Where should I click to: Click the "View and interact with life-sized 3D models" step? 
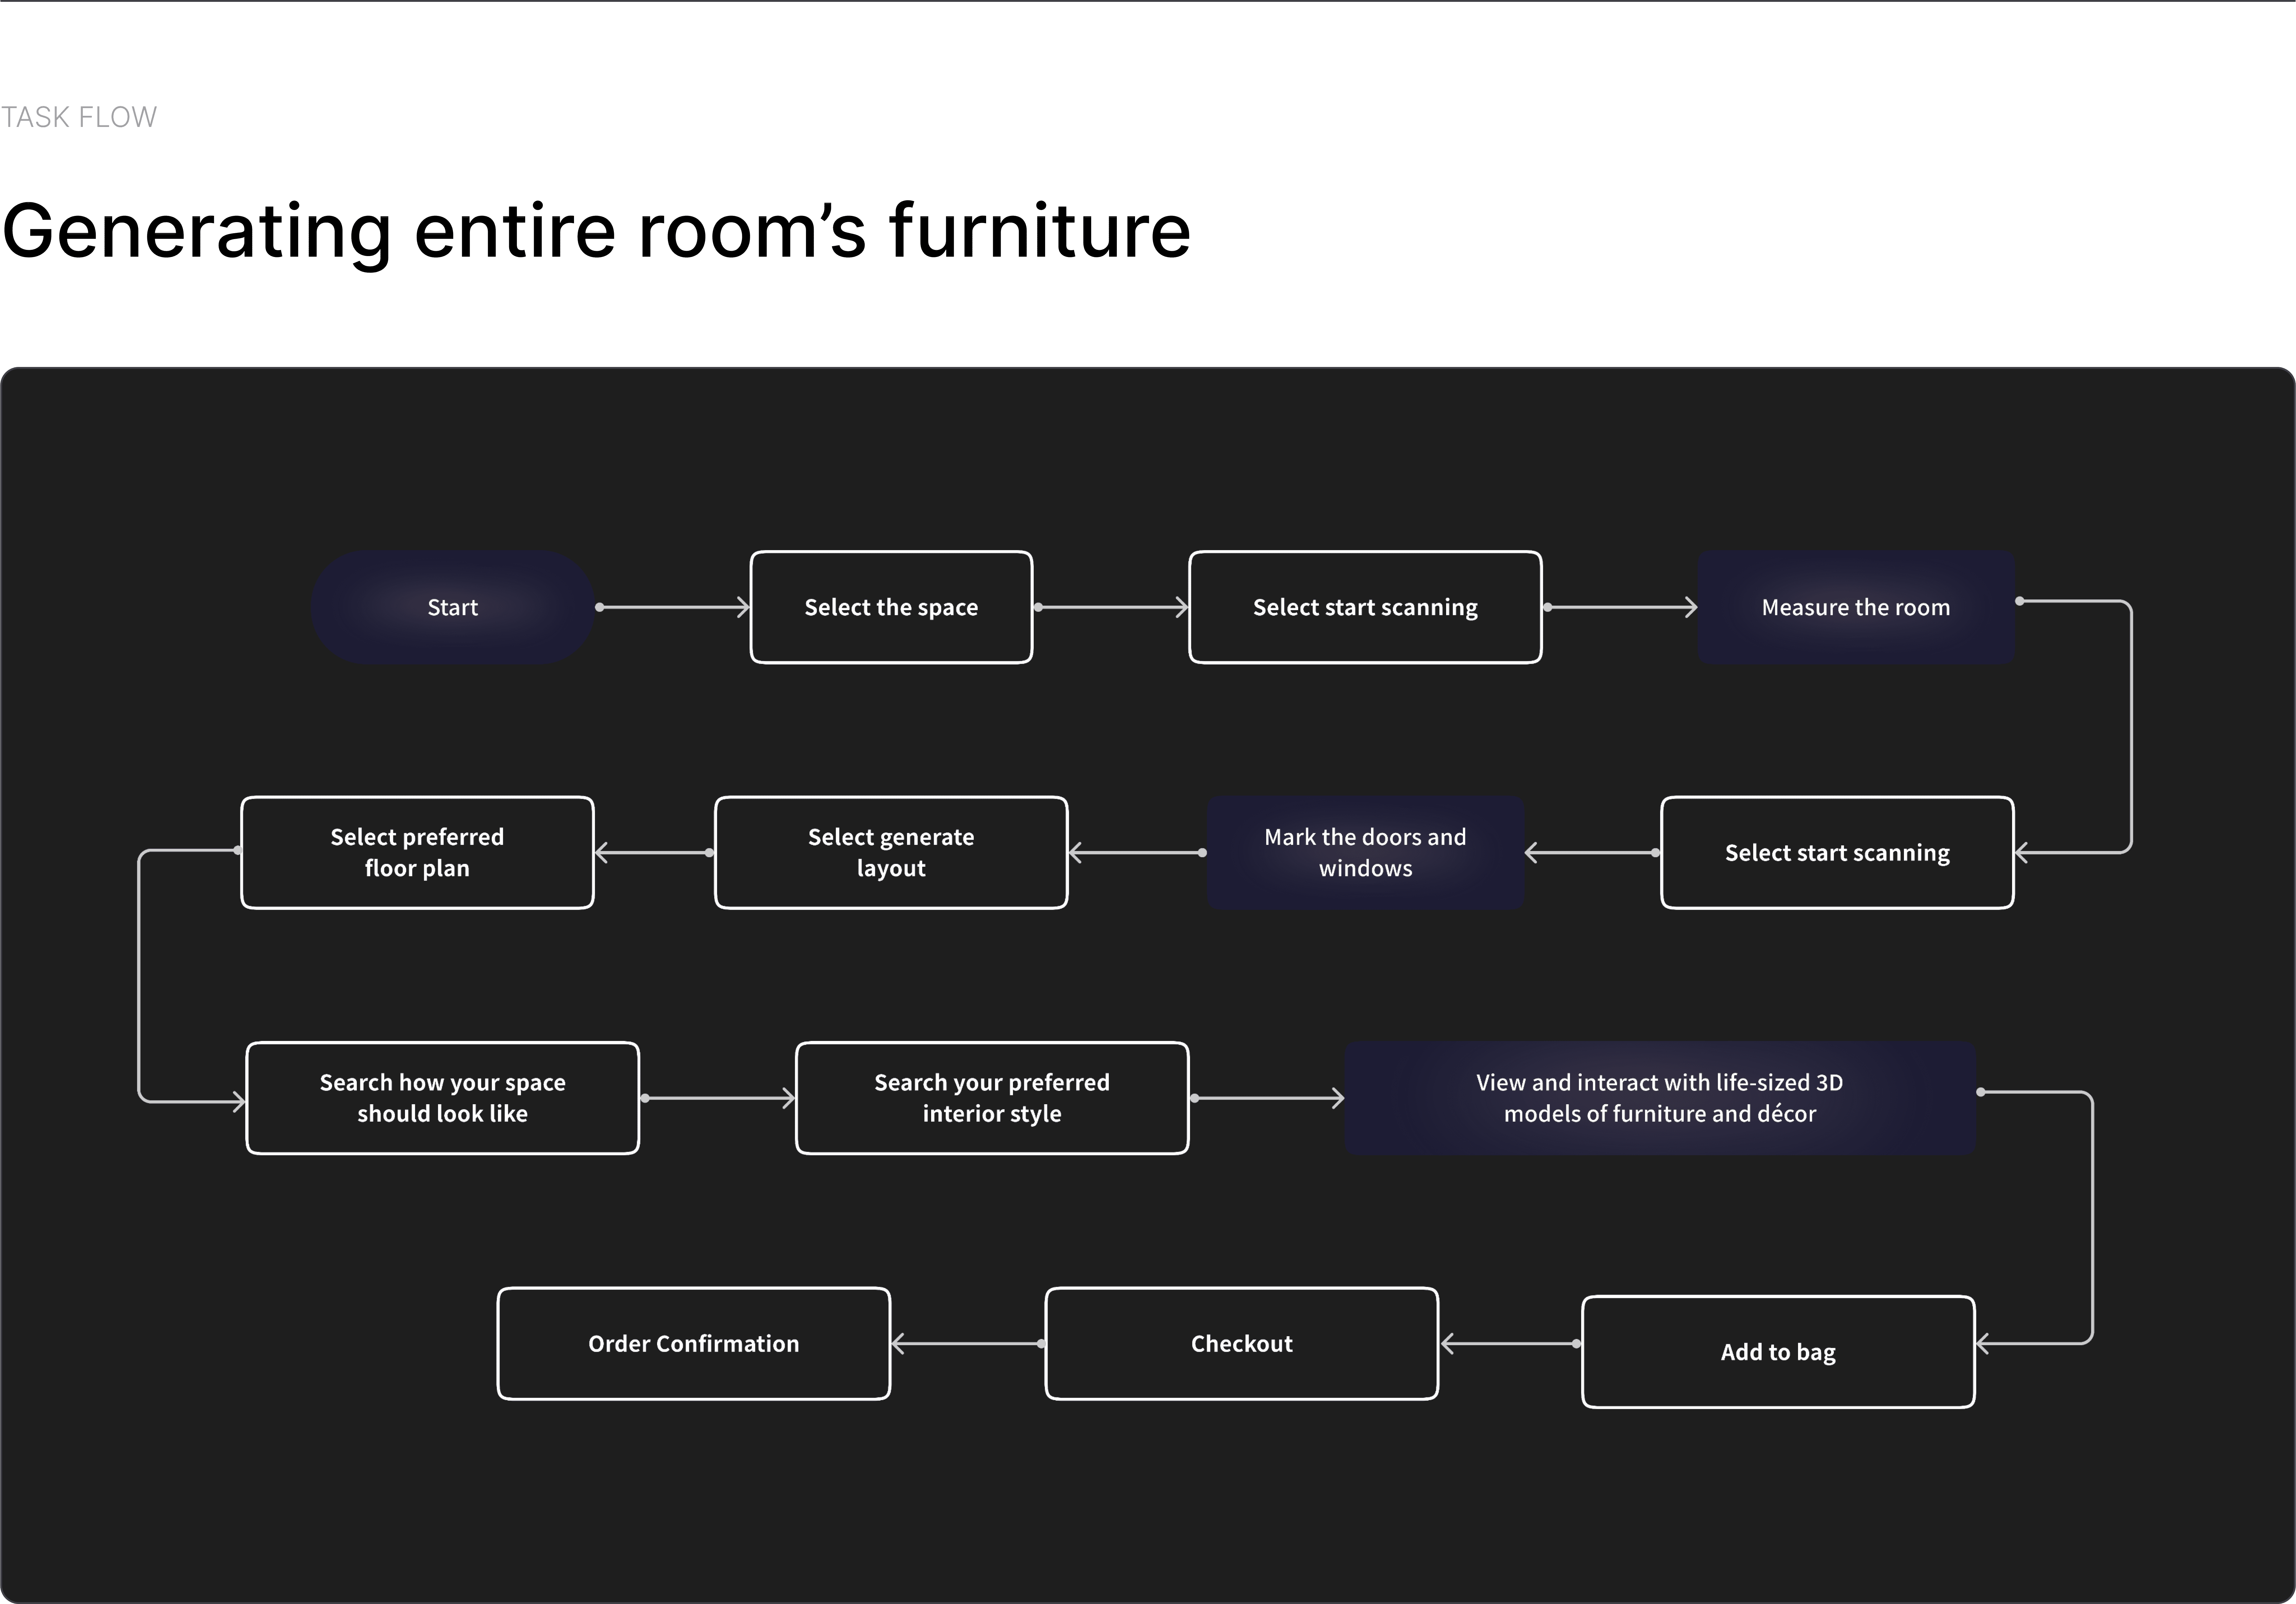click(1660, 1098)
